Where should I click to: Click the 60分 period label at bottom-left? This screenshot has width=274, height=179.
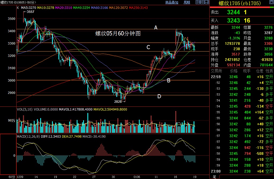12,177
